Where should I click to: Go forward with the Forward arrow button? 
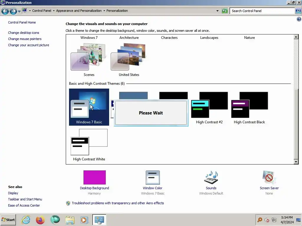[x=13, y=11]
